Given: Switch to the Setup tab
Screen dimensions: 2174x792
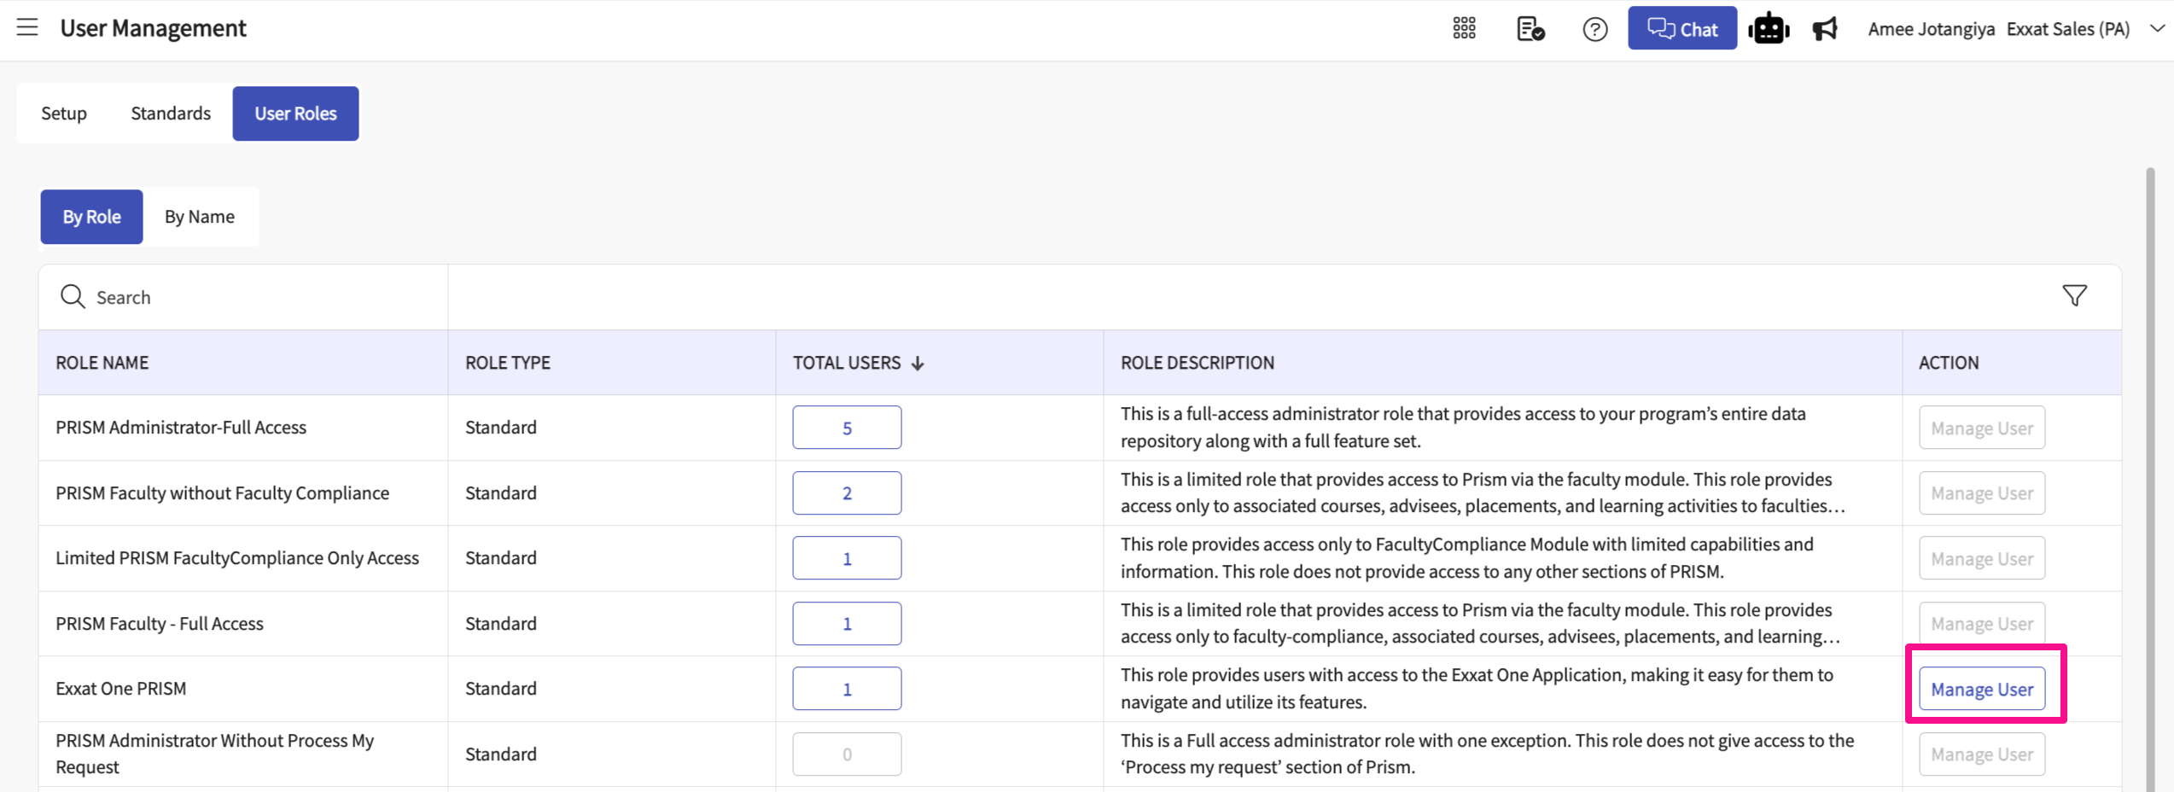Looking at the screenshot, I should (64, 114).
